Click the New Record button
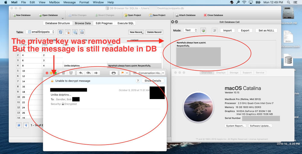This screenshot has width=302, height=154. point(137,32)
